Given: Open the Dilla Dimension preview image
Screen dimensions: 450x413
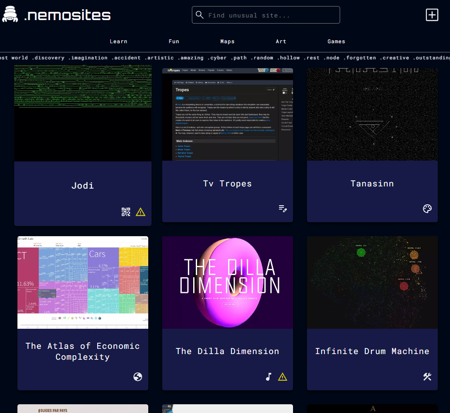Looking at the screenshot, I should pyautogui.click(x=228, y=282).
